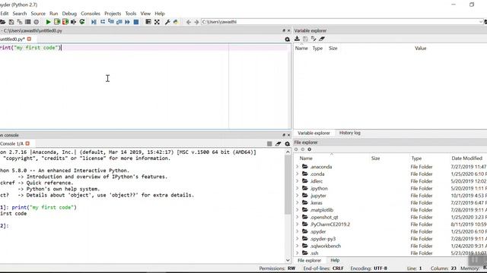
Task: Open the Debug menu
Action: coord(69,14)
